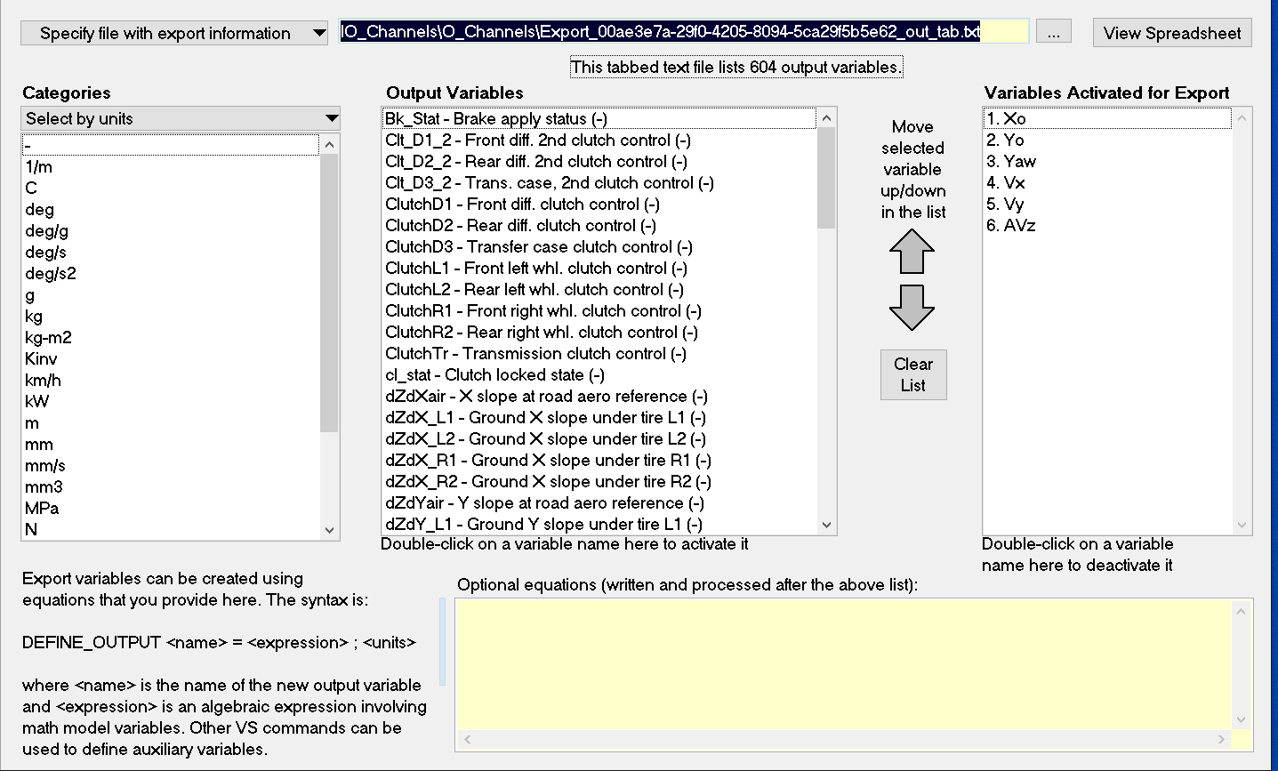Select the 'mm3' units category
Screen dimensions: 1278x771
[x=171, y=486]
